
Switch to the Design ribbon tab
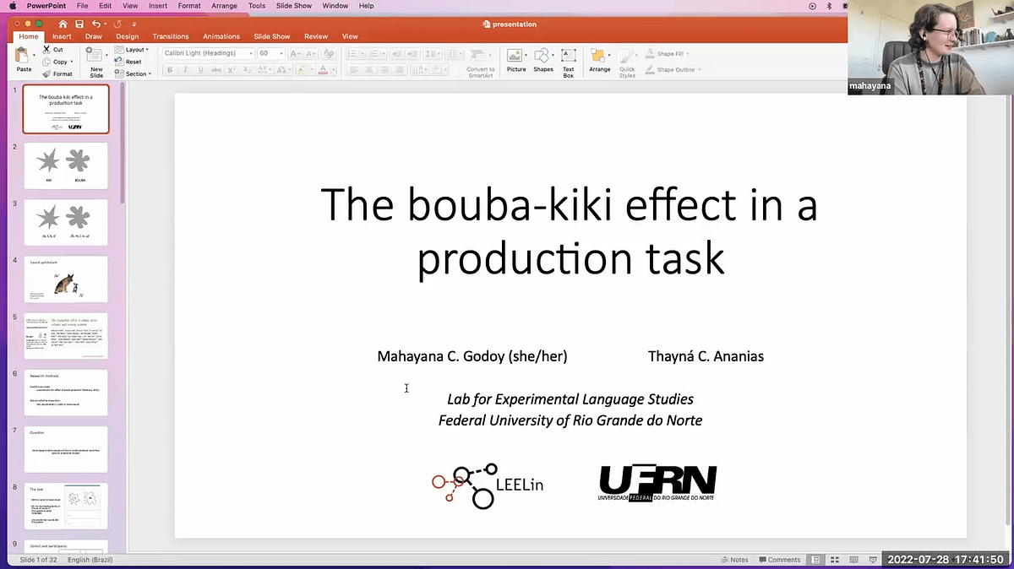pos(128,36)
